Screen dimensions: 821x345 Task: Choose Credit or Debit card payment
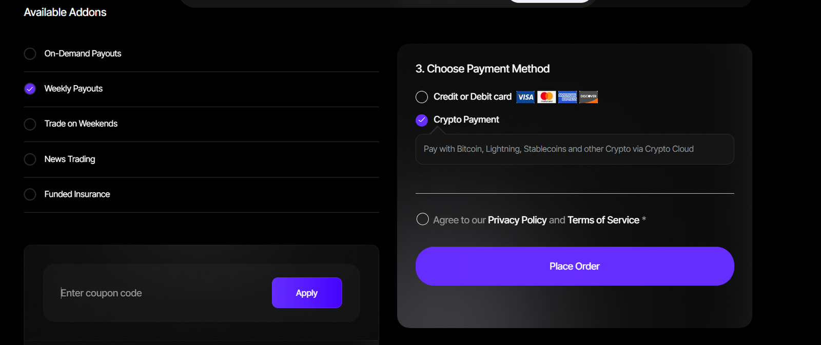422,97
